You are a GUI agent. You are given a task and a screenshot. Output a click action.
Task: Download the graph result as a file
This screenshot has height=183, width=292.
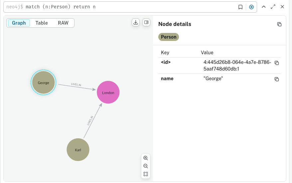tap(136, 22)
